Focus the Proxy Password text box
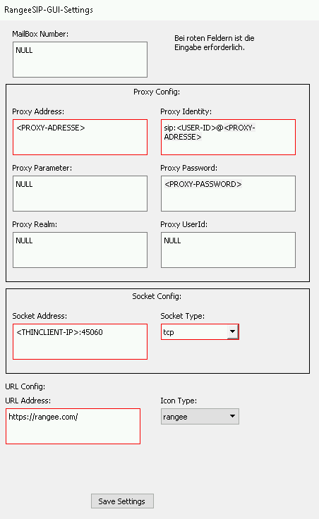Viewport: 319px width, 519px height. [x=228, y=194]
